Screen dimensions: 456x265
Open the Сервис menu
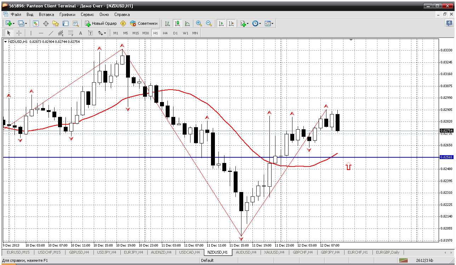pyautogui.click(x=87, y=15)
